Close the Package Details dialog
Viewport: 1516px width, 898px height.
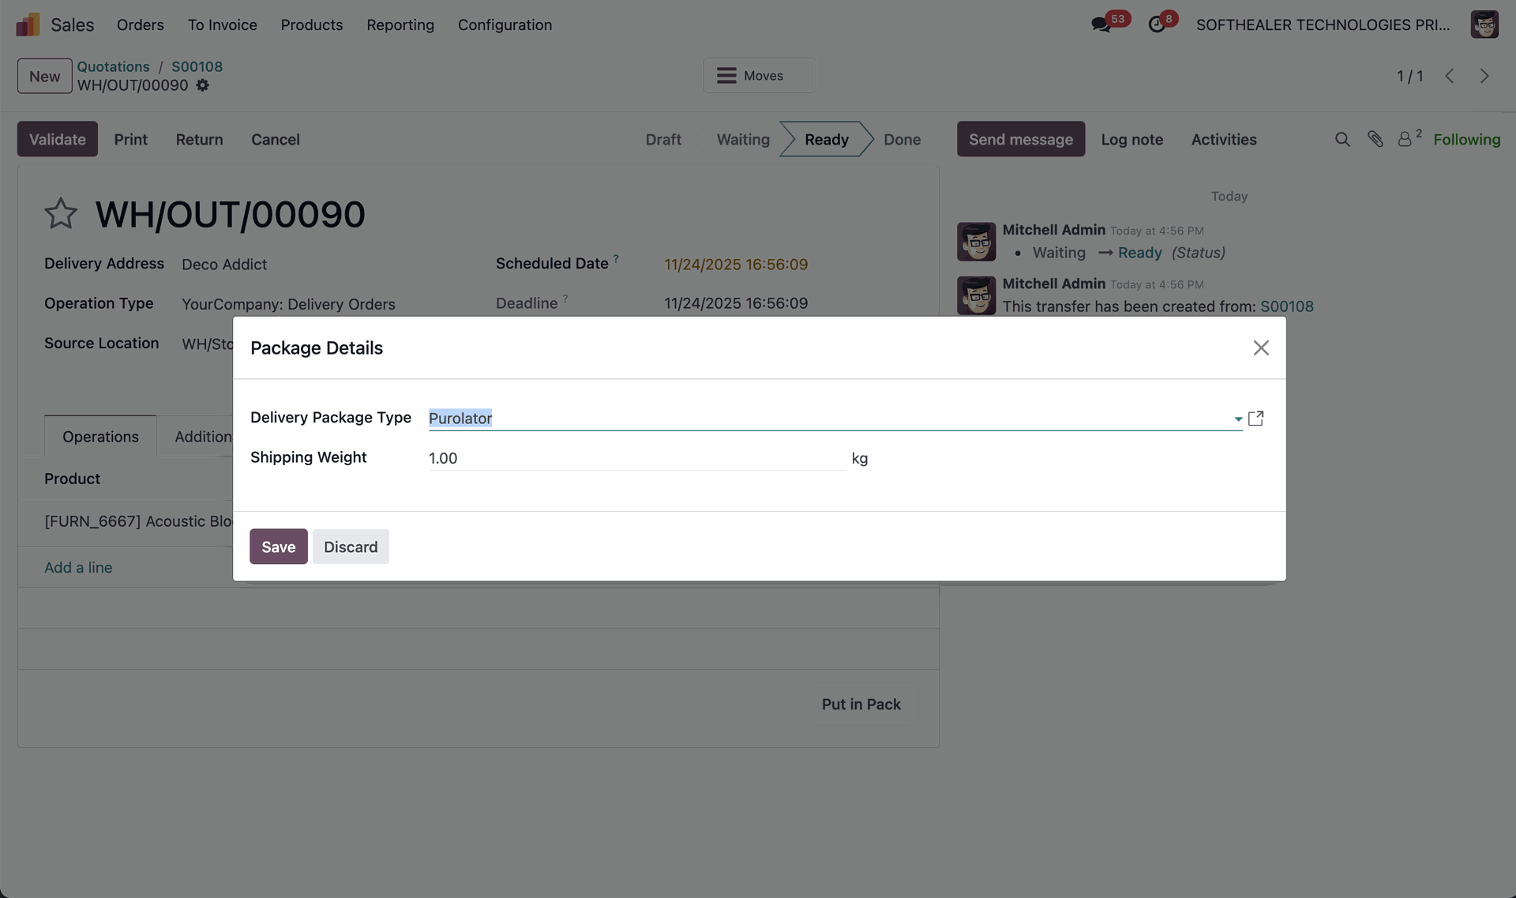pyautogui.click(x=1260, y=348)
